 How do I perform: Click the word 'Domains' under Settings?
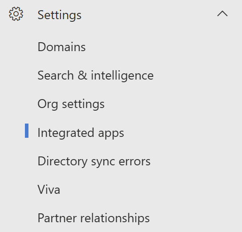click(61, 47)
